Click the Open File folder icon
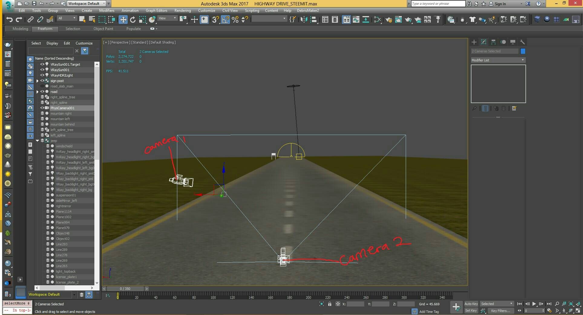Viewport: 583px width, 315px height. click(27, 4)
